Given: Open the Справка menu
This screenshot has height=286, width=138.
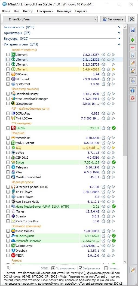Looking at the screenshot, I should pos(81,11).
